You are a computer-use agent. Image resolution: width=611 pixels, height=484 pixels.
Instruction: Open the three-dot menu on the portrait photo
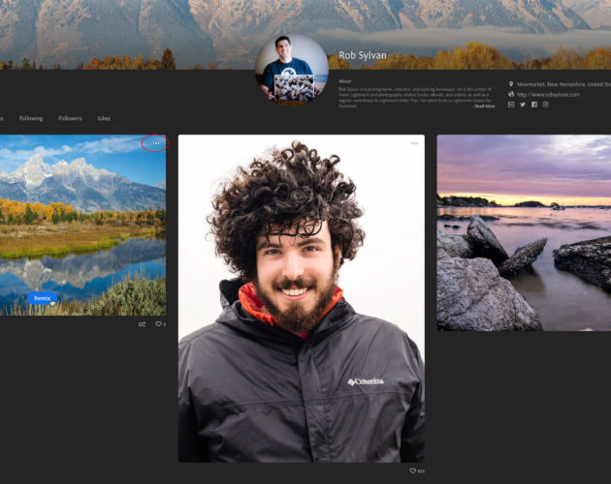tap(415, 143)
